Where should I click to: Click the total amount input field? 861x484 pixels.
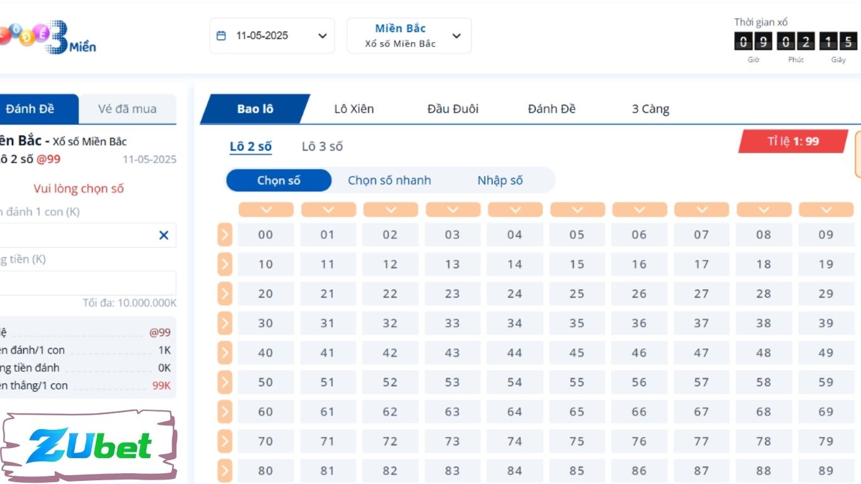[87, 284]
